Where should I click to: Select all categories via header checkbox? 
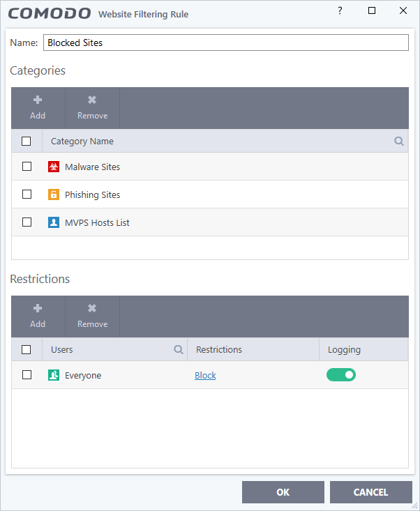[x=27, y=141]
